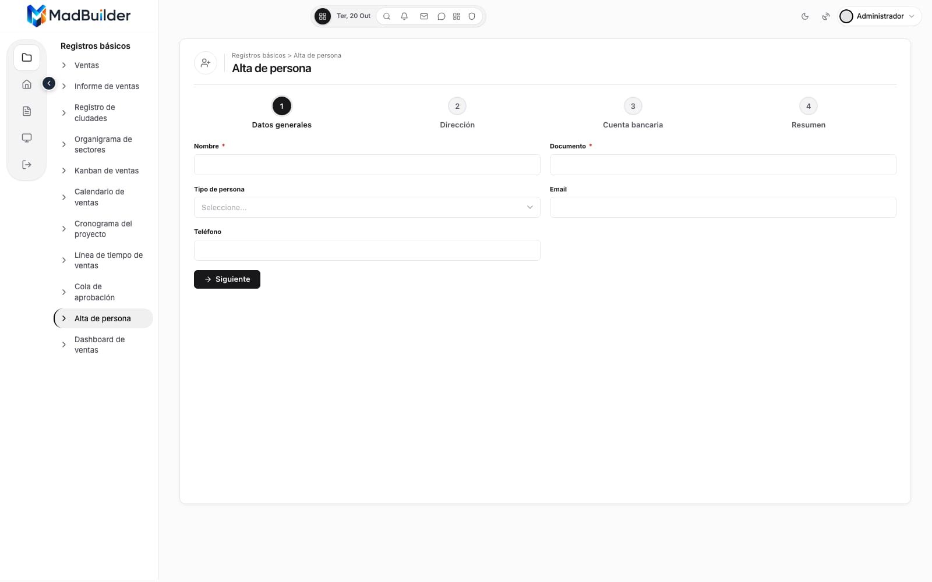The height and width of the screenshot is (582, 932).
Task: Open the Administrador user menu
Action: (x=880, y=16)
